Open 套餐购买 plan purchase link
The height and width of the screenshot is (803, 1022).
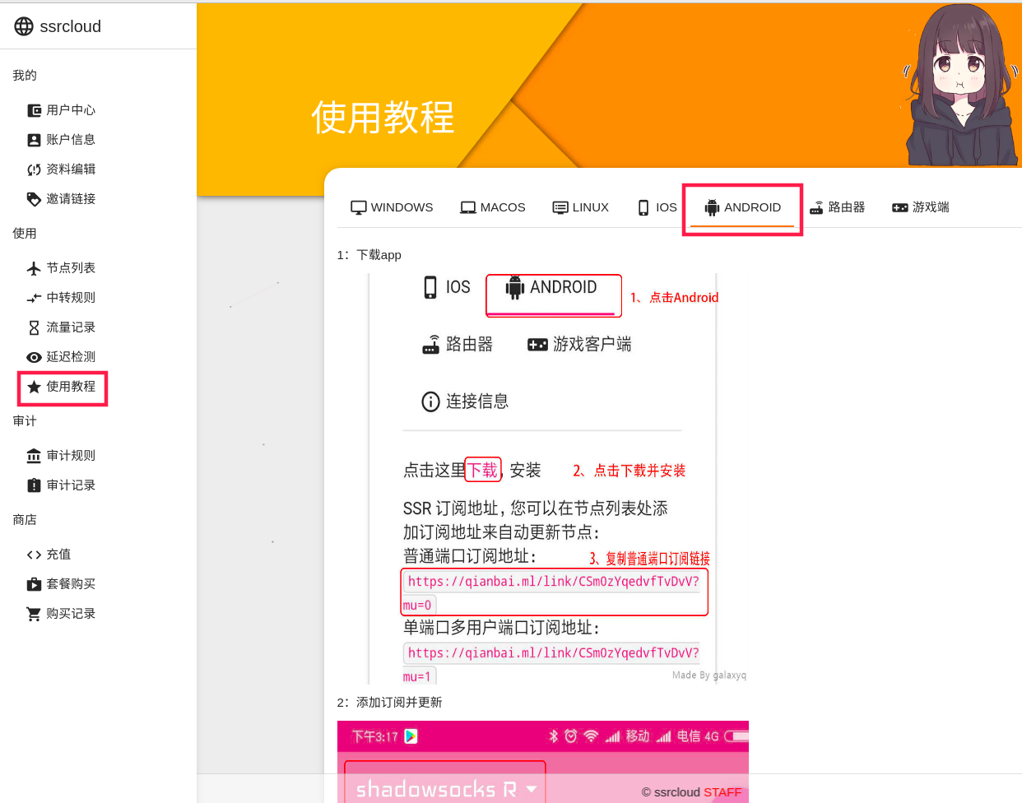point(70,584)
